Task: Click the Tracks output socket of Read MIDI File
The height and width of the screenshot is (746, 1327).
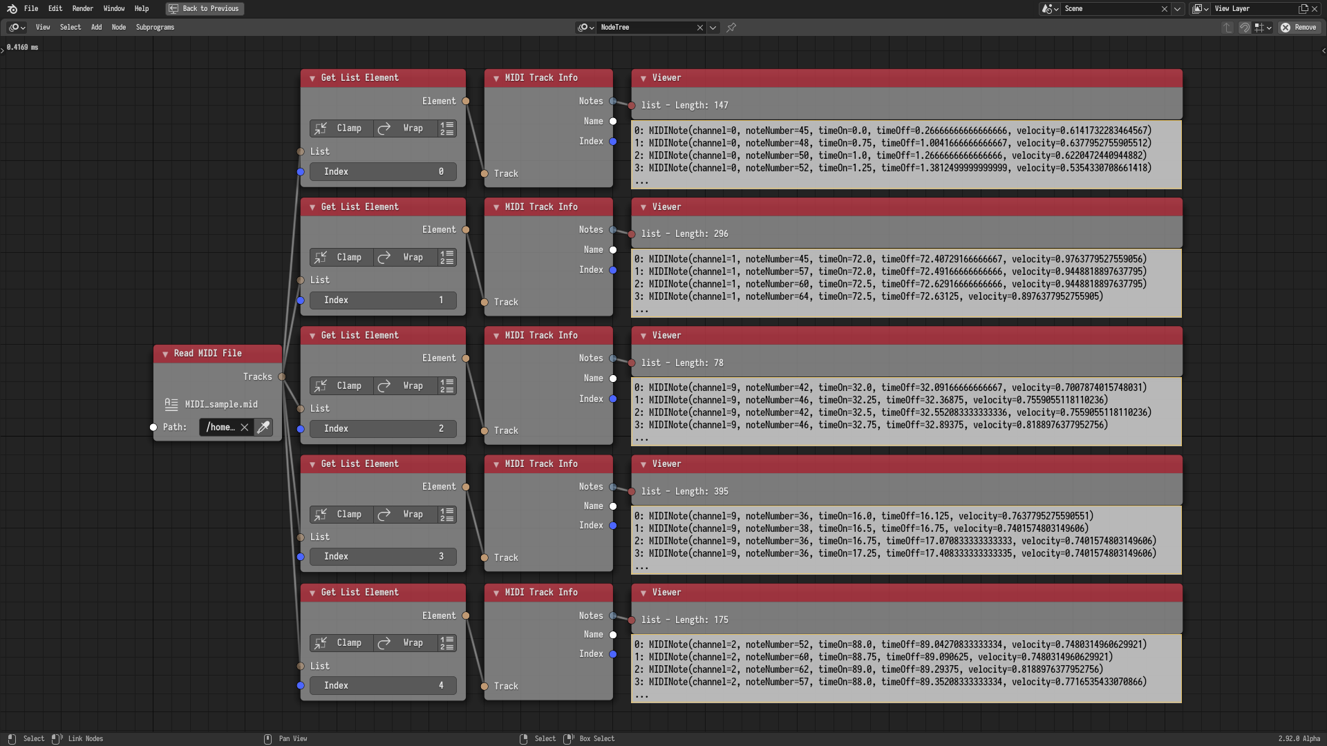Action: [x=282, y=377]
